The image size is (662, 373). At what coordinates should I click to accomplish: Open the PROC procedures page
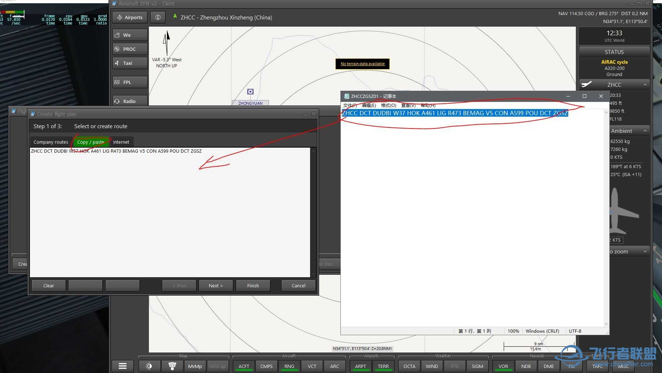point(130,49)
